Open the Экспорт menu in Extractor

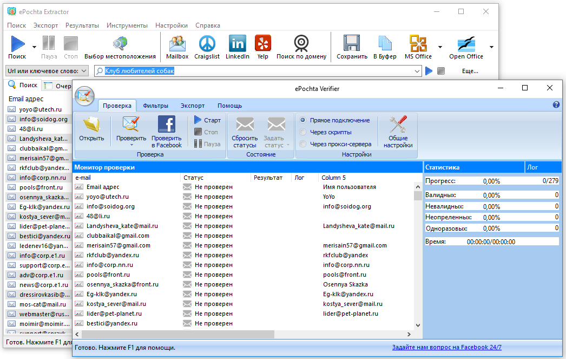(46, 25)
